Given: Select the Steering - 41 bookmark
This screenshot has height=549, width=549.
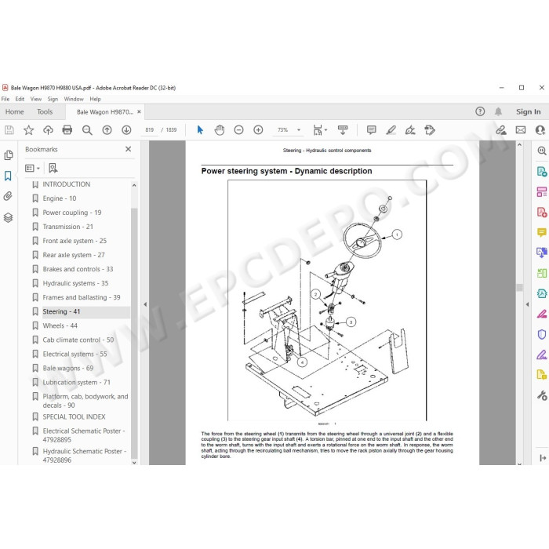Looking at the screenshot, I should pos(61,311).
